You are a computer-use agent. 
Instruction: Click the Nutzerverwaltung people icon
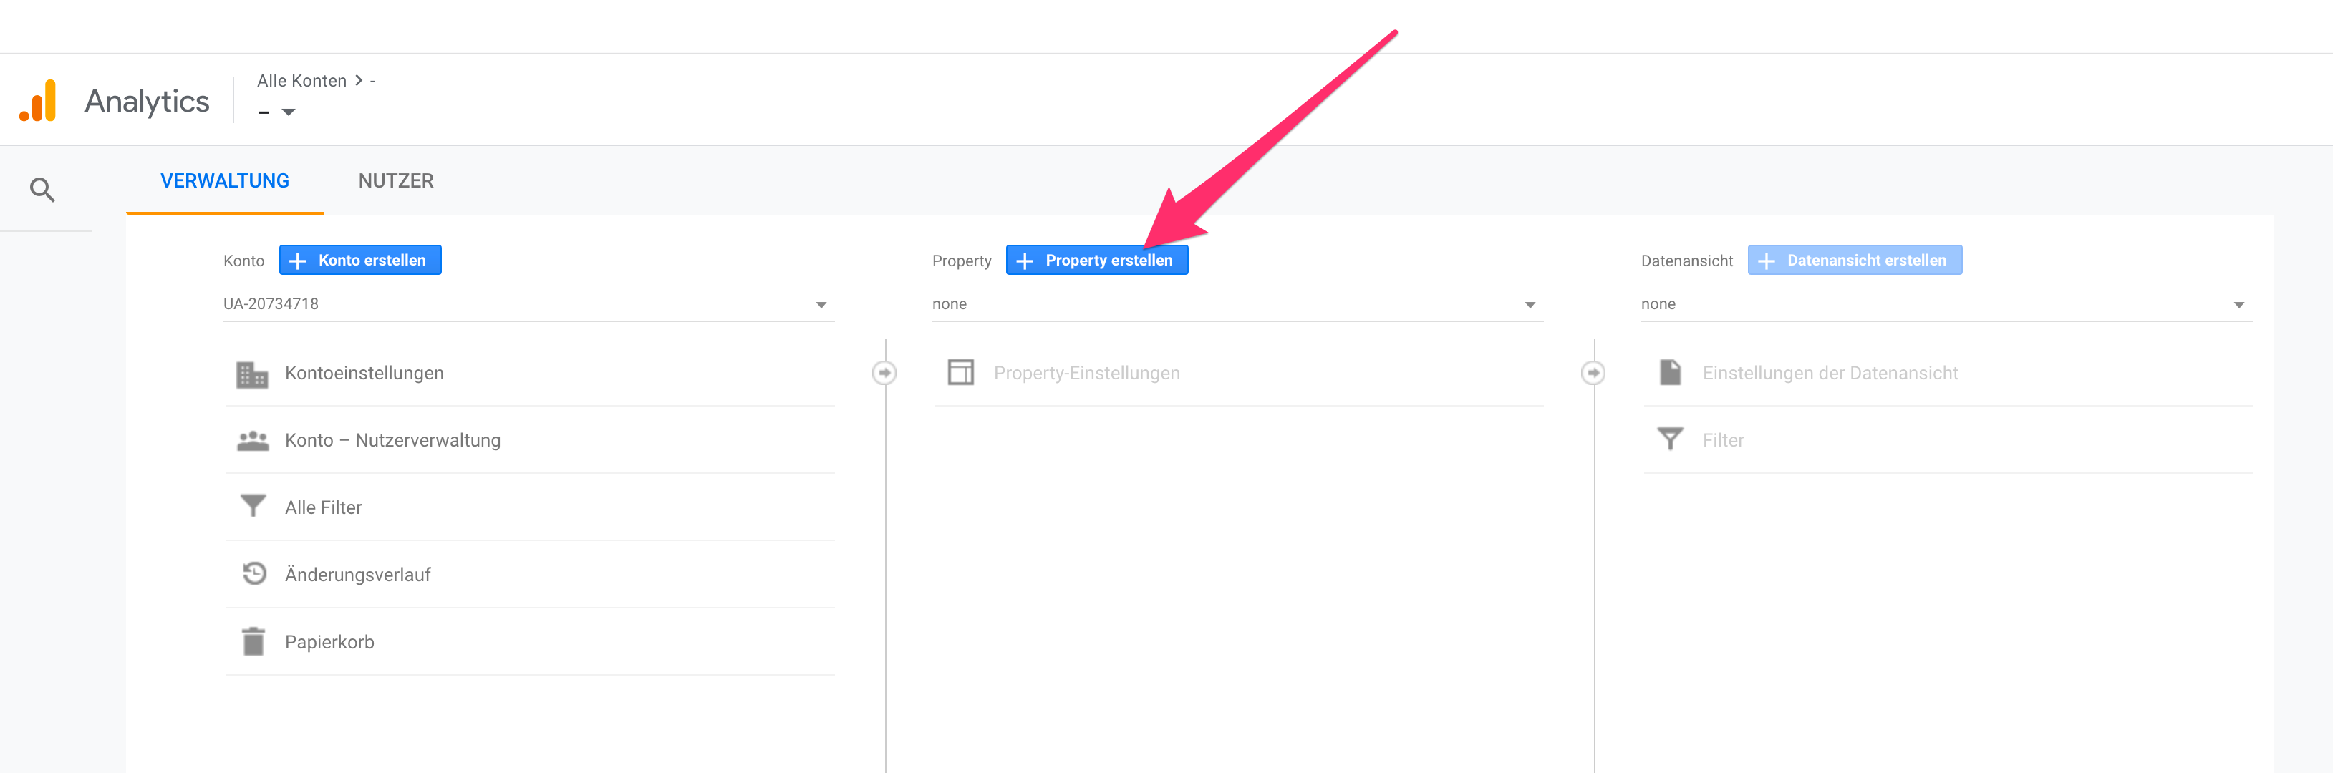(253, 441)
